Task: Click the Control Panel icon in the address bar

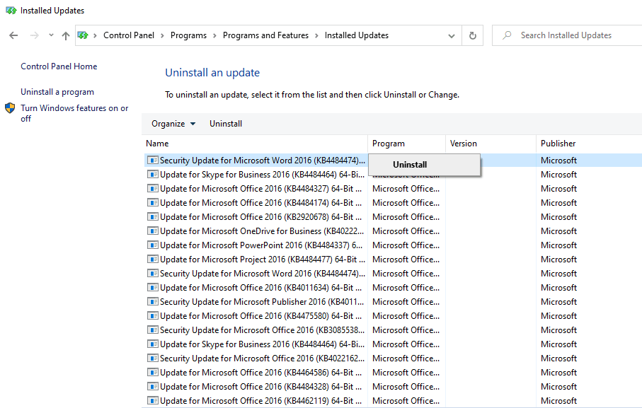Action: coord(84,35)
